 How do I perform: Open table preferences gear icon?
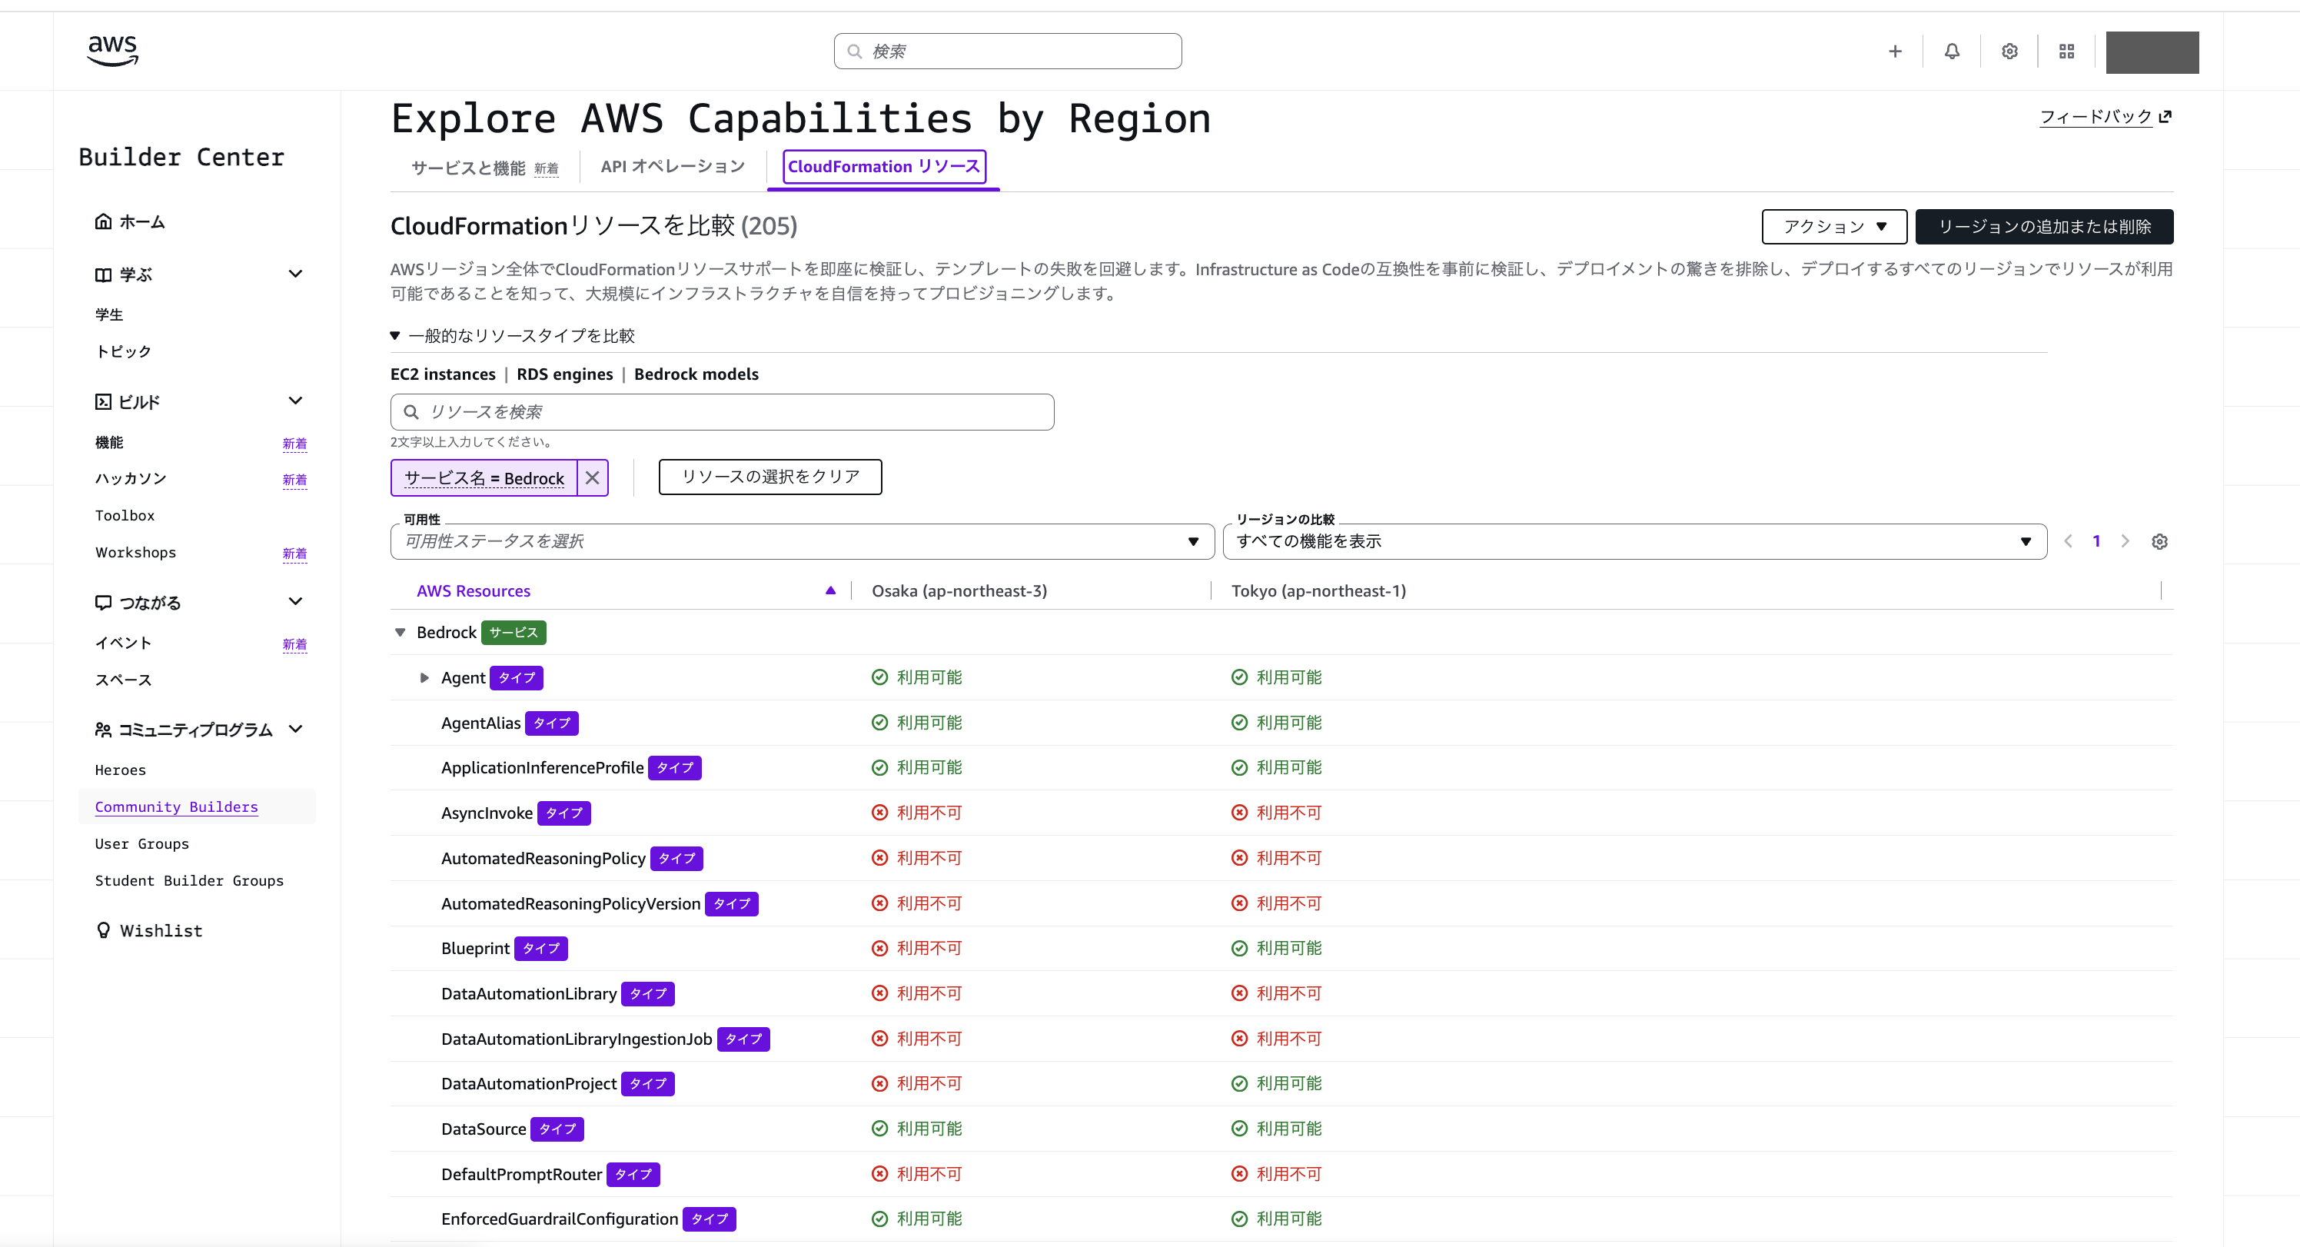point(2159,541)
